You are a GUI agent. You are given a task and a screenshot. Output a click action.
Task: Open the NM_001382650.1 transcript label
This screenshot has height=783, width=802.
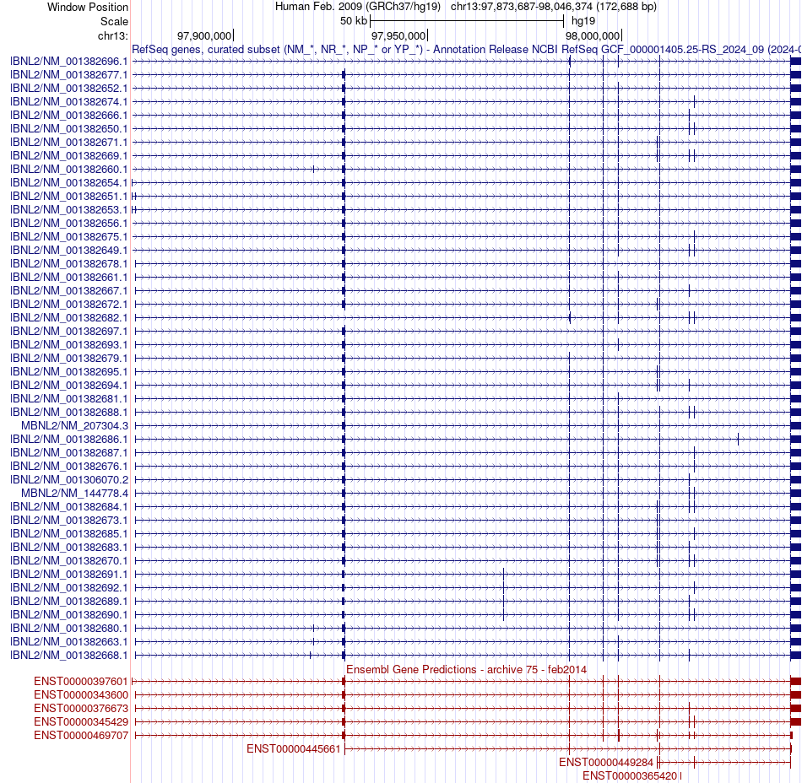(69, 129)
